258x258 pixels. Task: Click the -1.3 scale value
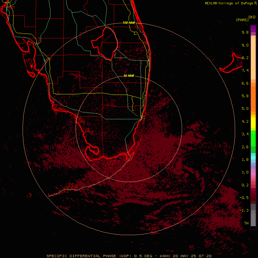click(x=244, y=210)
